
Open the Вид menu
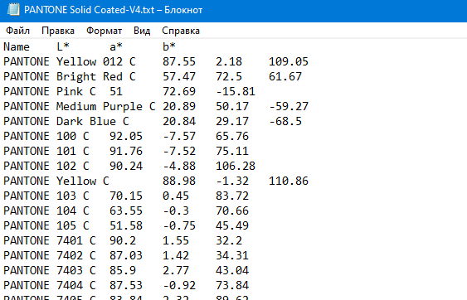[142, 31]
